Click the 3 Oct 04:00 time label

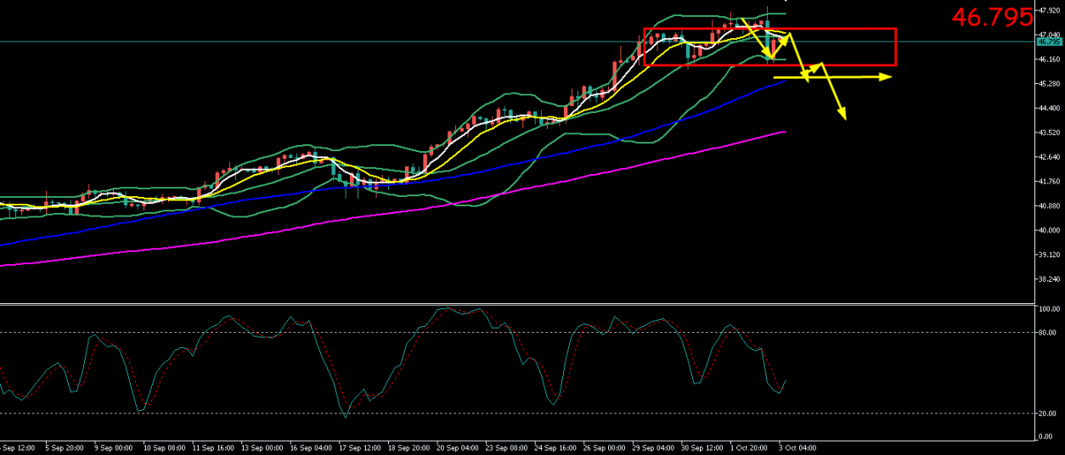point(798,447)
